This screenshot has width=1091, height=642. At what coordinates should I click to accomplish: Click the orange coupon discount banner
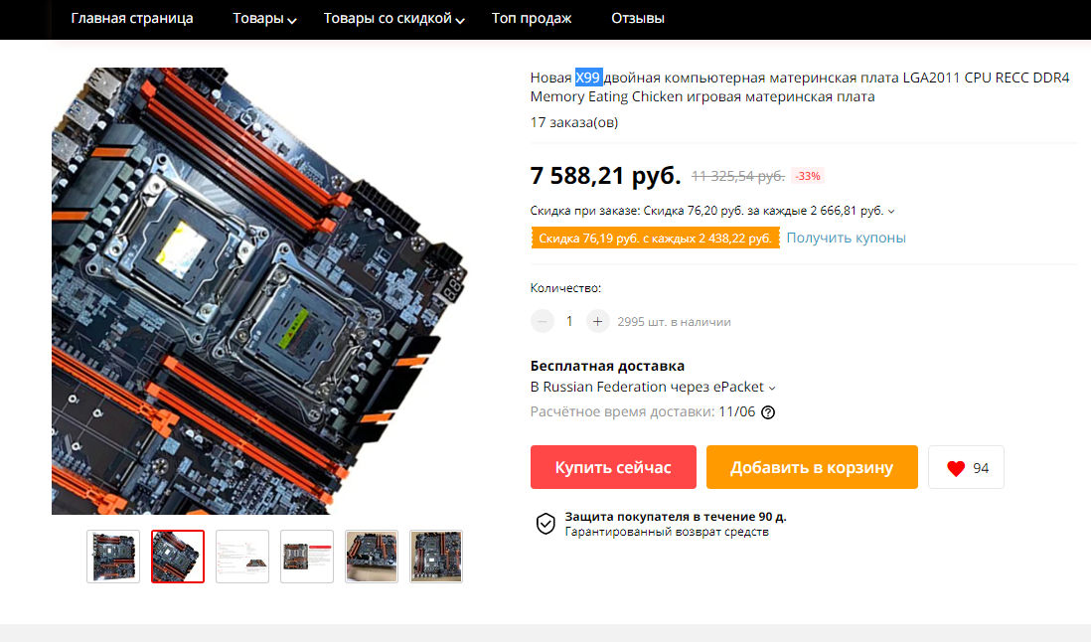[x=655, y=238]
